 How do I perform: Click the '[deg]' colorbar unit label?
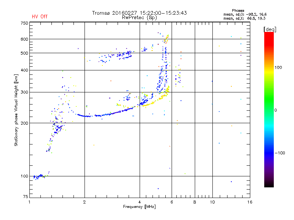pos(270,29)
